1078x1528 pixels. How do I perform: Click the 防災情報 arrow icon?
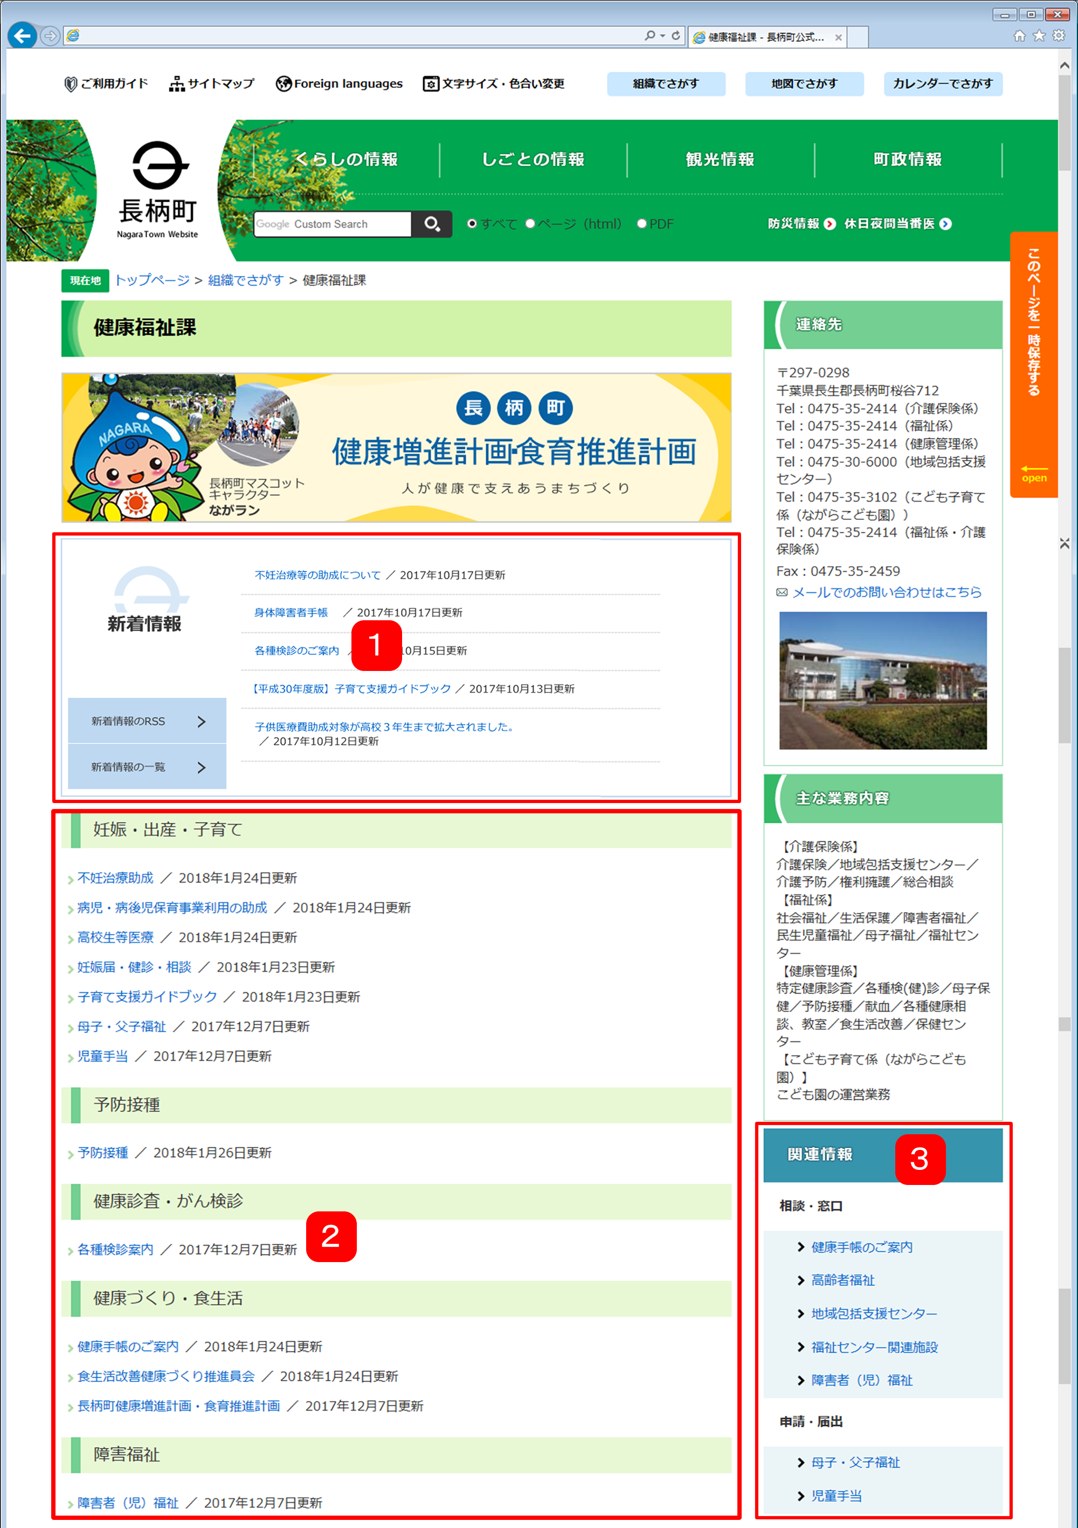click(830, 224)
